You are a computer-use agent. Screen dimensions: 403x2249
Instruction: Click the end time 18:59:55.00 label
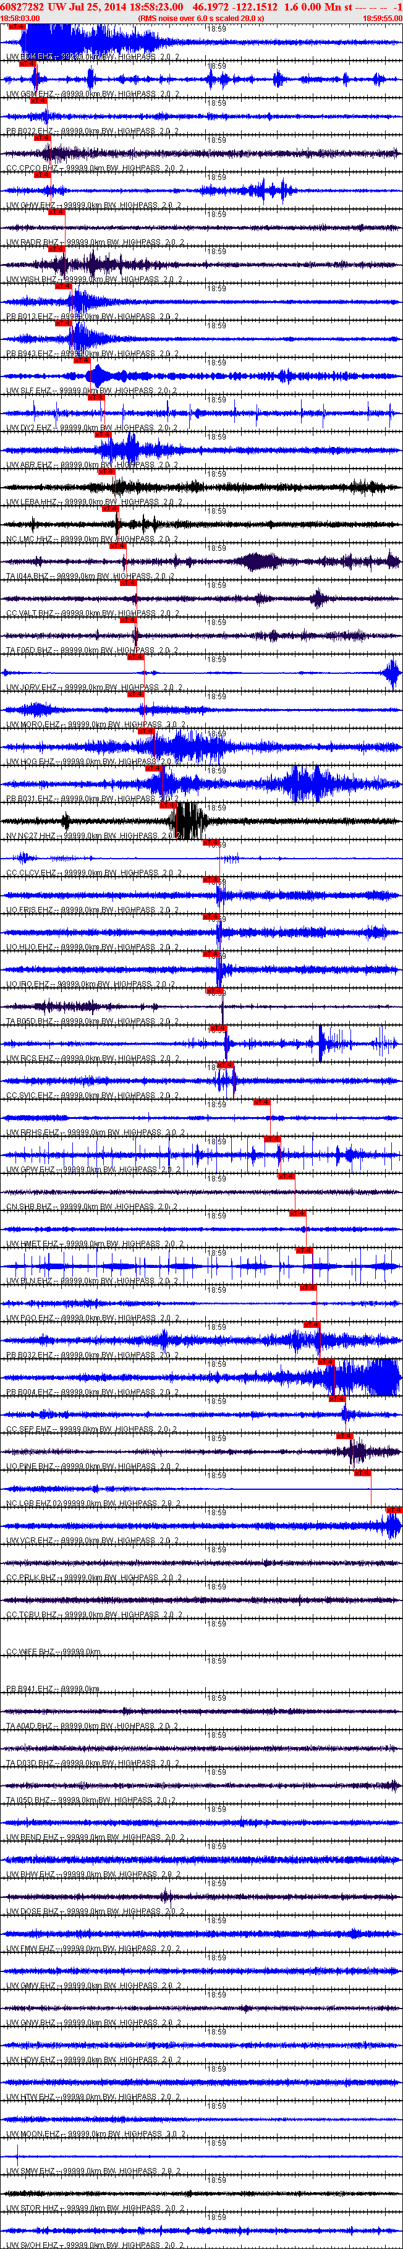(x=382, y=17)
